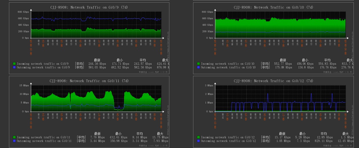This screenshot has height=148, width=359.
Task: Click the blue Outcoming swatch for Gi0/11
Action: [x=14, y=141]
